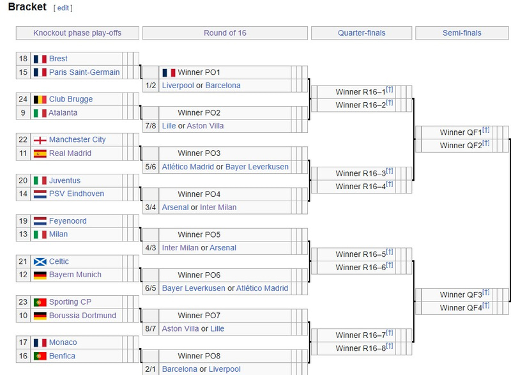The width and height of the screenshot is (511, 375).
Task: Click the Belgian flag beside Club Brugge
Action: tap(40, 100)
